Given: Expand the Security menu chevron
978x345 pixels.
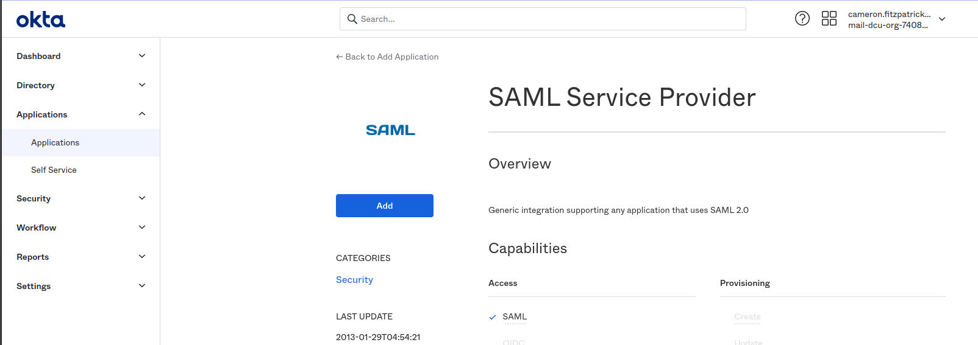Looking at the screenshot, I should click(x=142, y=198).
